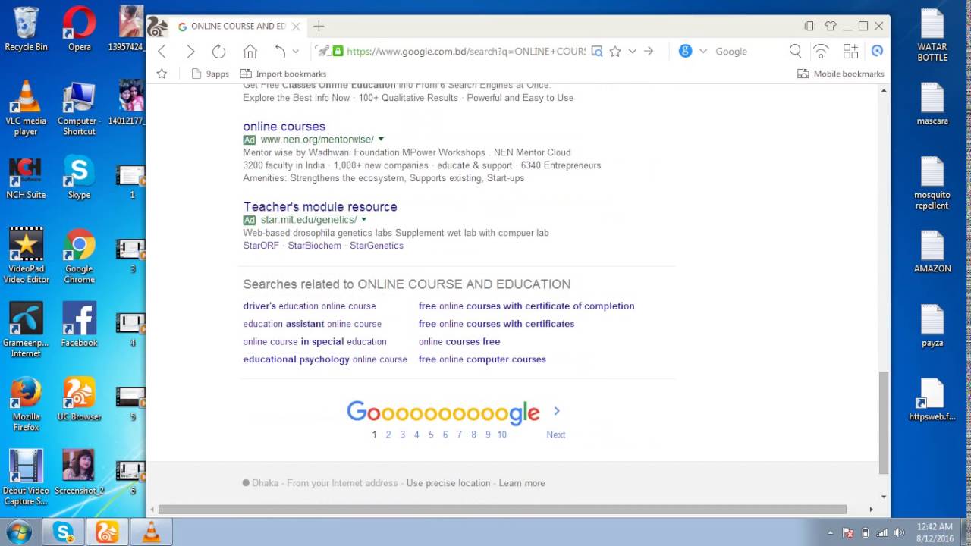
Task: Go forward with the browser forward arrow
Action: (x=190, y=51)
